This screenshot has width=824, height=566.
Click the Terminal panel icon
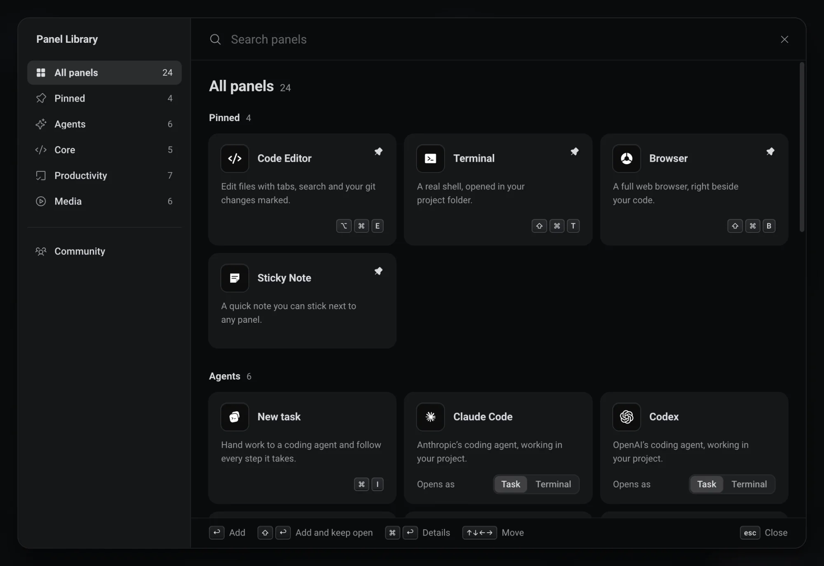tap(430, 158)
